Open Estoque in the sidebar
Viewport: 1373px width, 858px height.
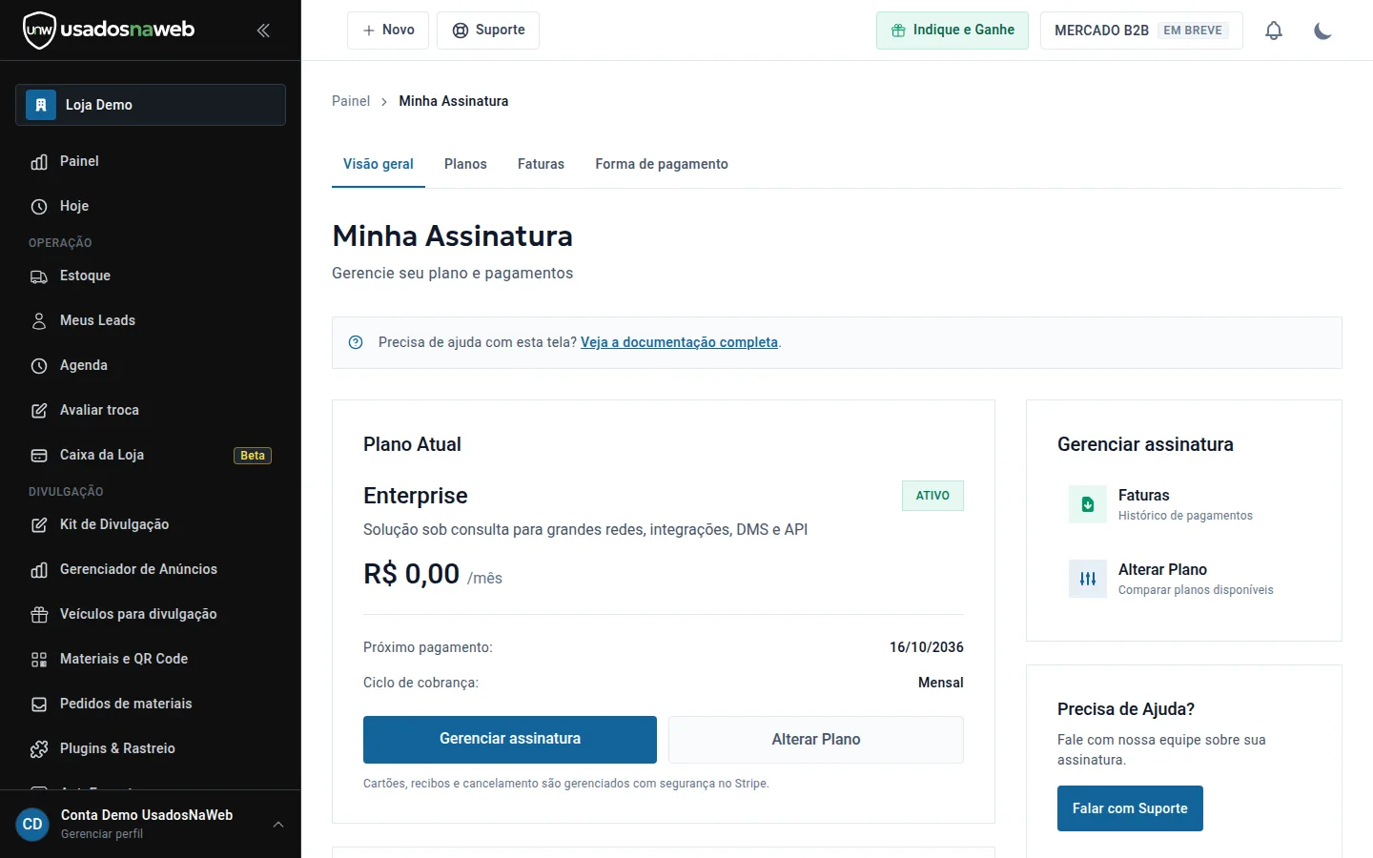151,276
